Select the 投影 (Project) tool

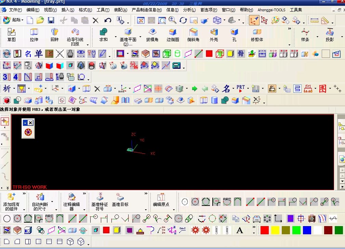tap(330, 35)
